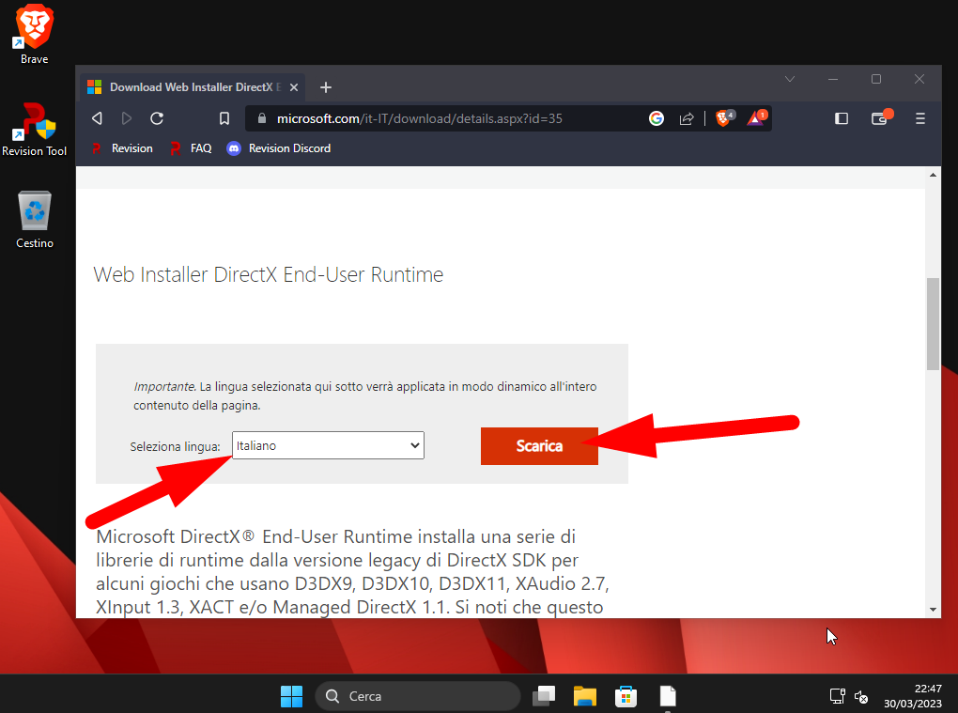Open Revision bookmark in bookmarks bar

[122, 148]
